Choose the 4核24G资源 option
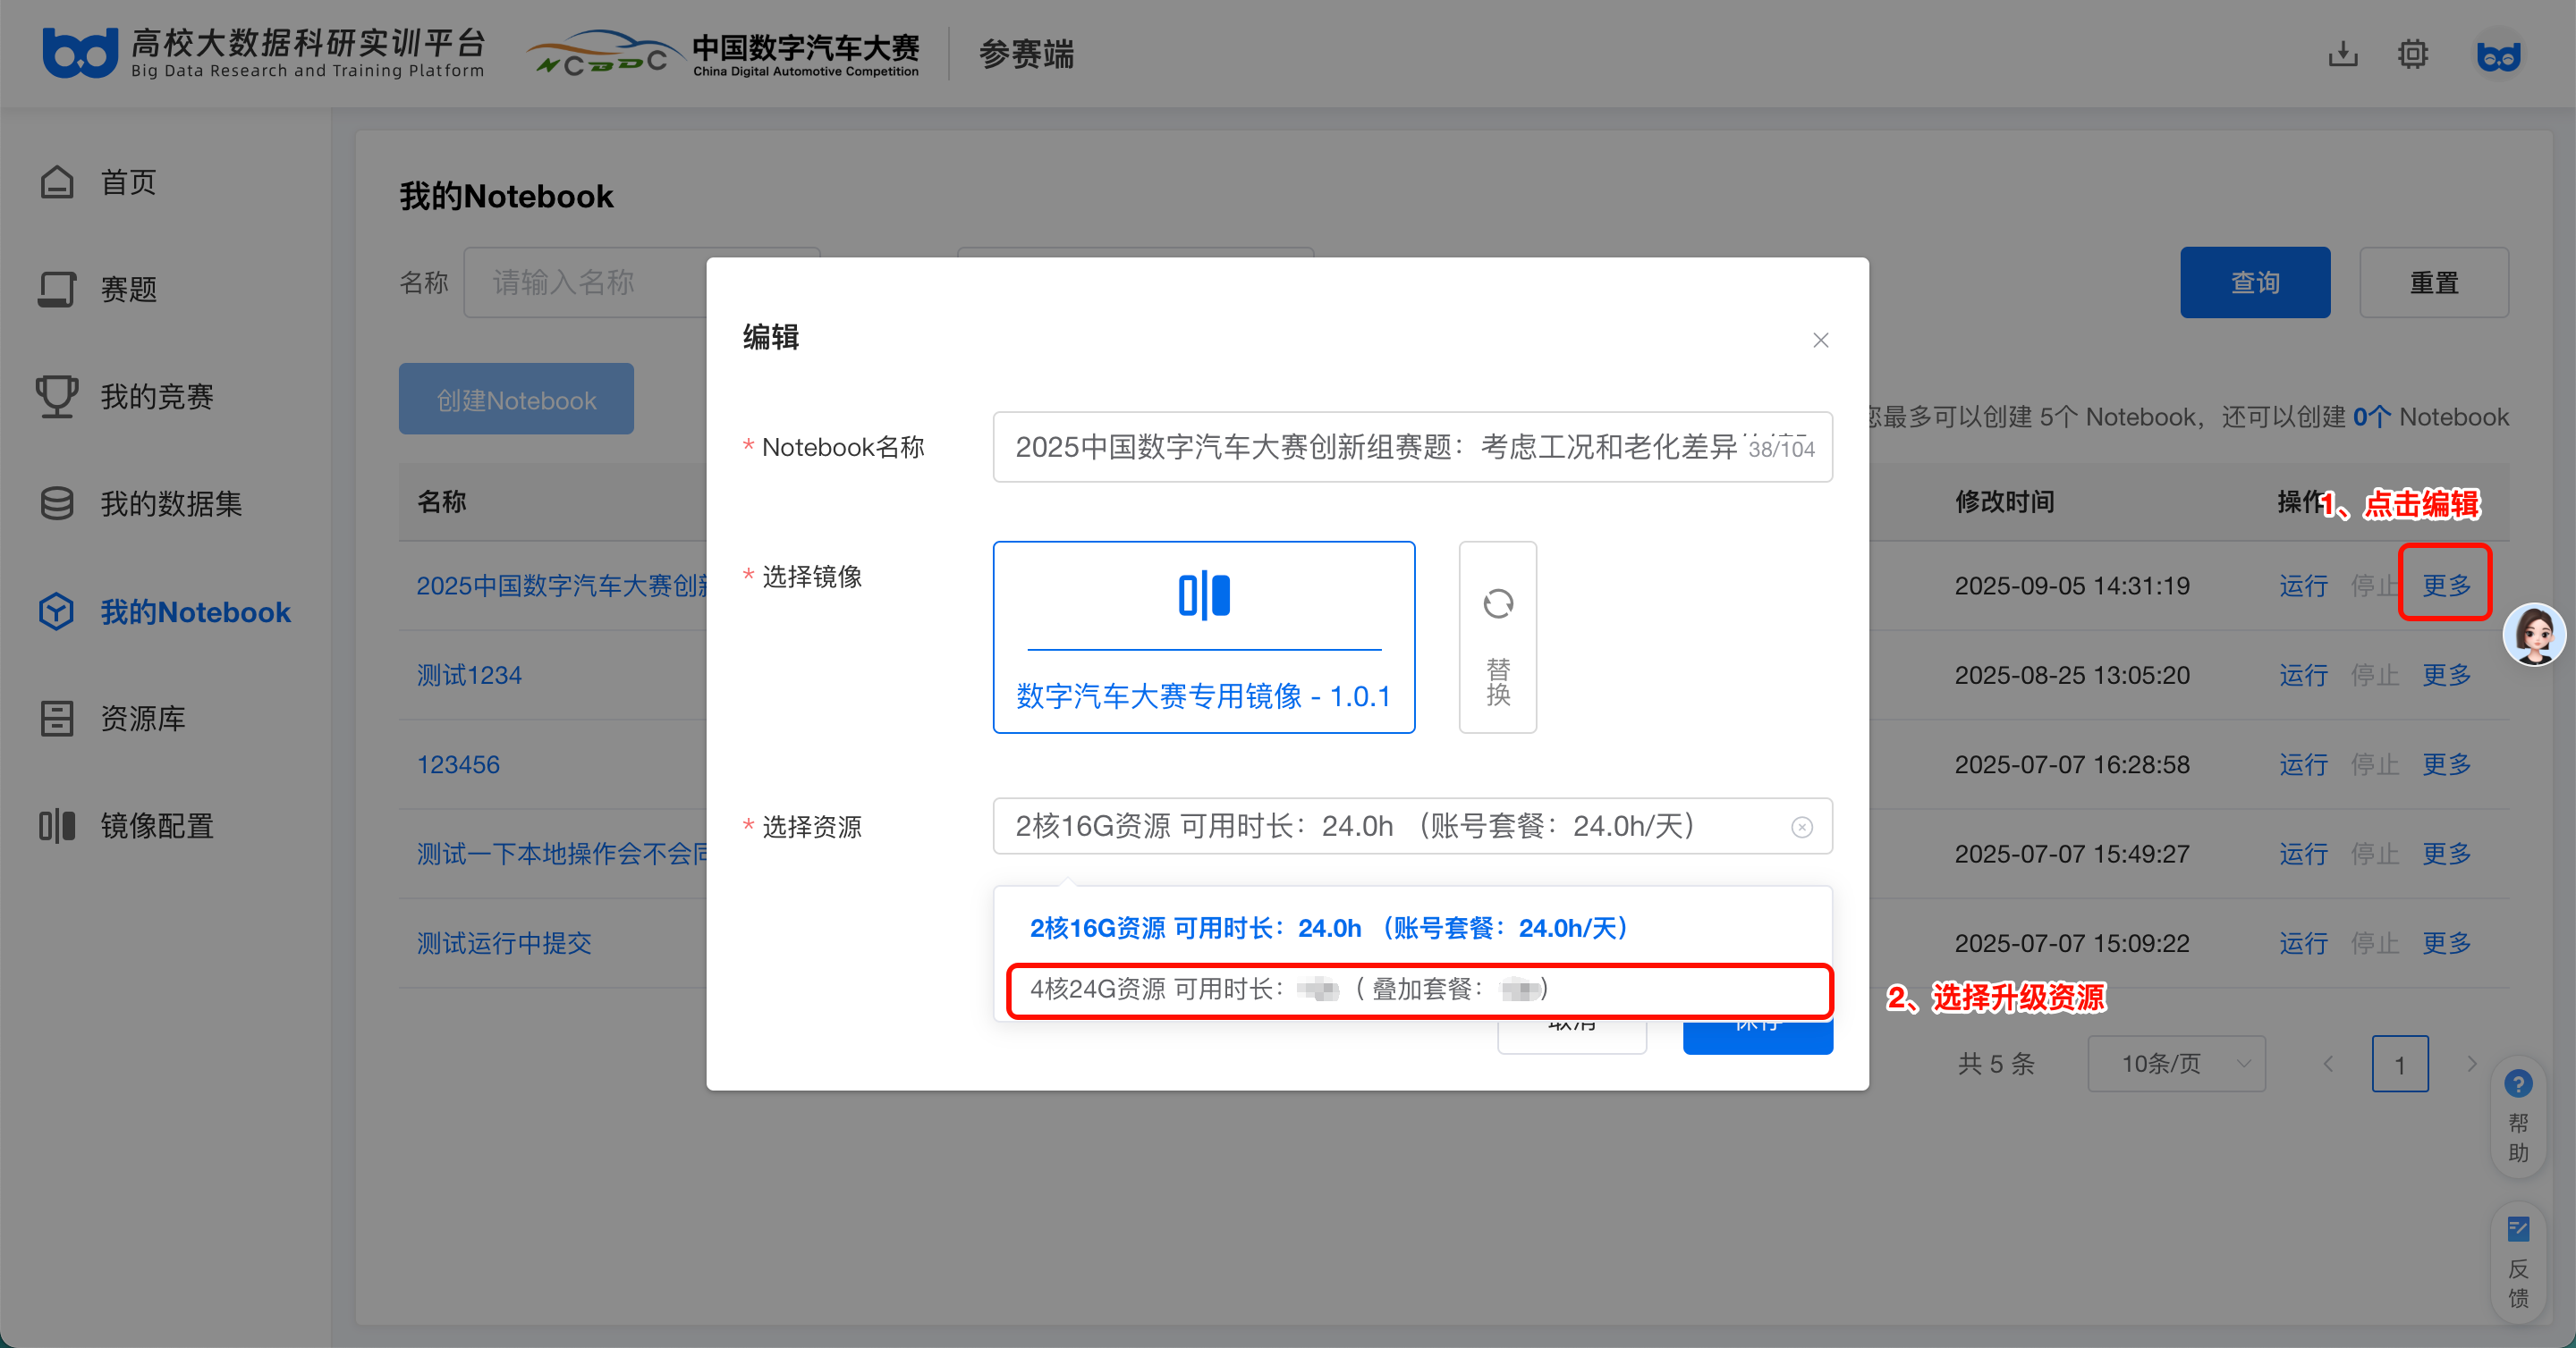 1418,990
